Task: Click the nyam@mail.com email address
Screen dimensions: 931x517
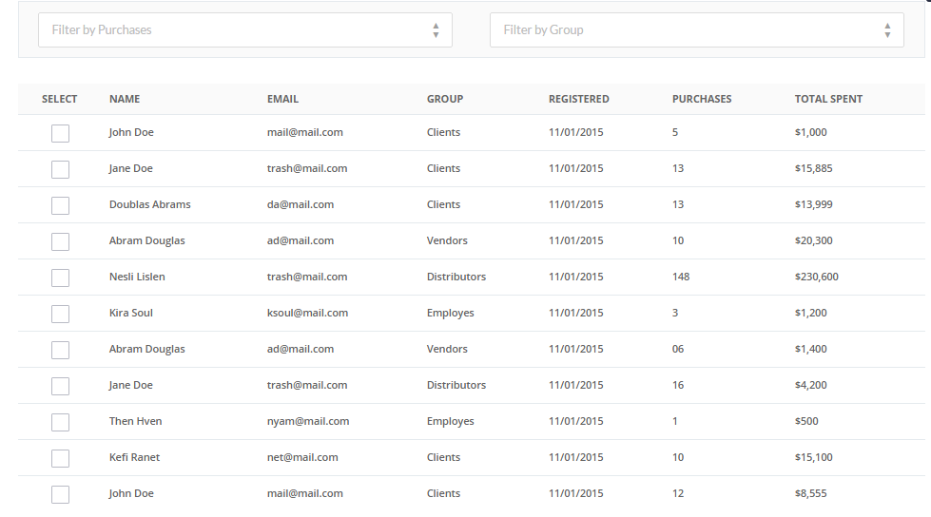Action: click(x=308, y=422)
